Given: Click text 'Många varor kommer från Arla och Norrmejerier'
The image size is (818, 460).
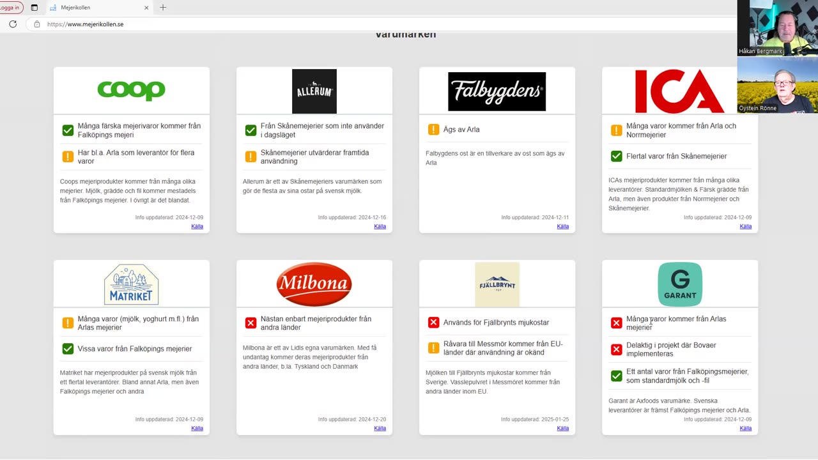Looking at the screenshot, I should pos(681,130).
